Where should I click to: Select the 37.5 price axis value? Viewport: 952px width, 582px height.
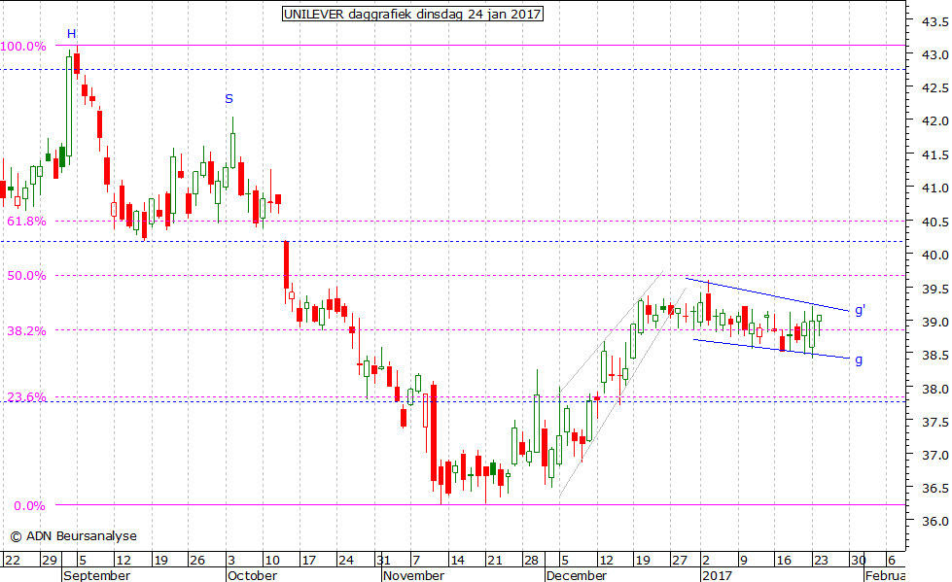coord(935,421)
